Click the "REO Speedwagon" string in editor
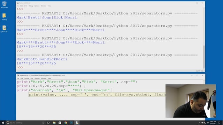223x125 pixels. [x=91, y=90]
